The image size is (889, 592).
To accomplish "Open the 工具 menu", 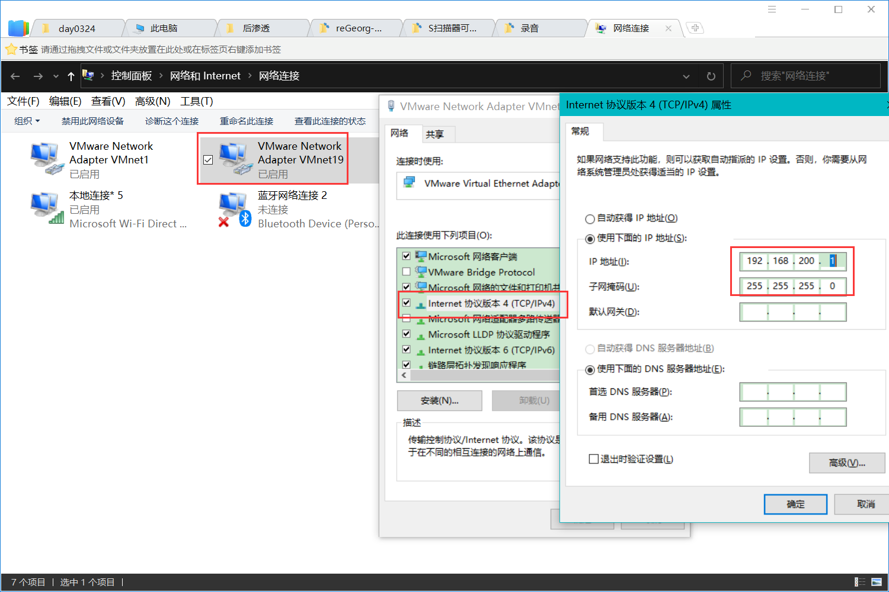I will click(x=196, y=101).
